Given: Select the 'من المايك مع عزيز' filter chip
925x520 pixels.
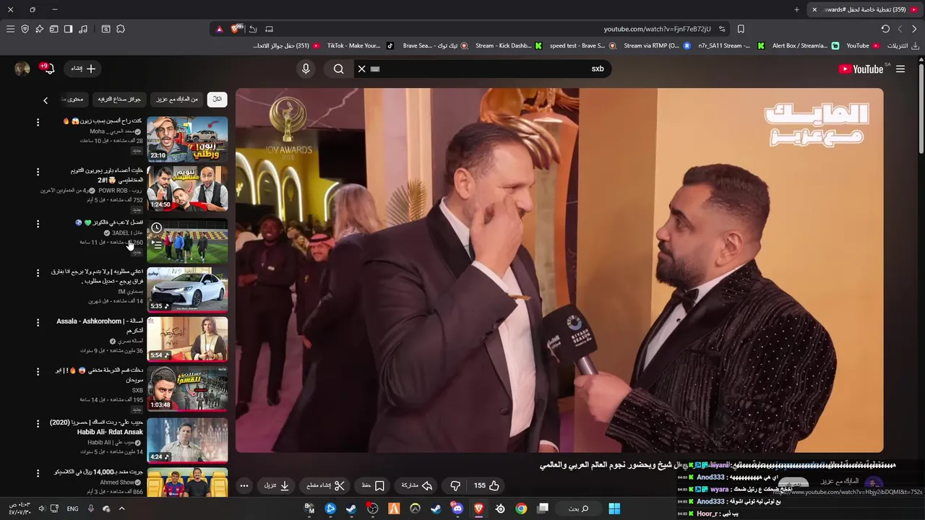Looking at the screenshot, I should pyautogui.click(x=177, y=100).
